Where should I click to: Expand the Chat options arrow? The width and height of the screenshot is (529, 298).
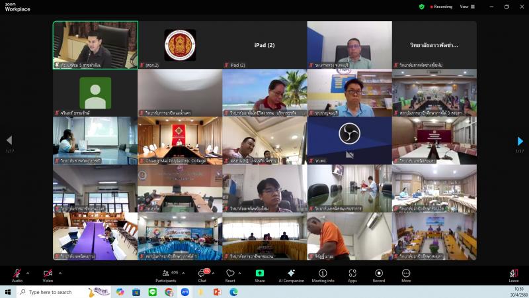[213, 273]
